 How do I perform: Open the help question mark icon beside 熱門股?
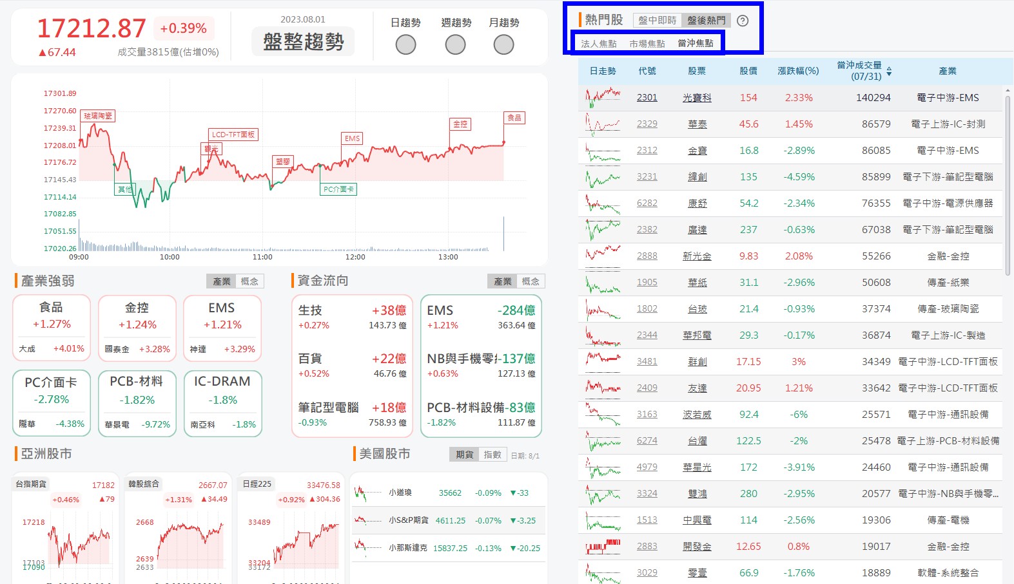(x=743, y=21)
